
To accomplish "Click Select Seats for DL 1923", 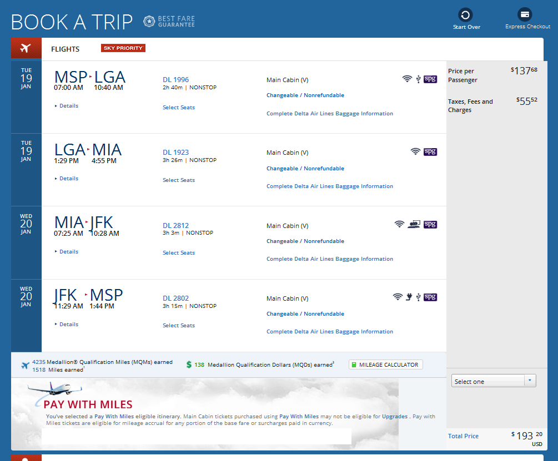I will [179, 180].
